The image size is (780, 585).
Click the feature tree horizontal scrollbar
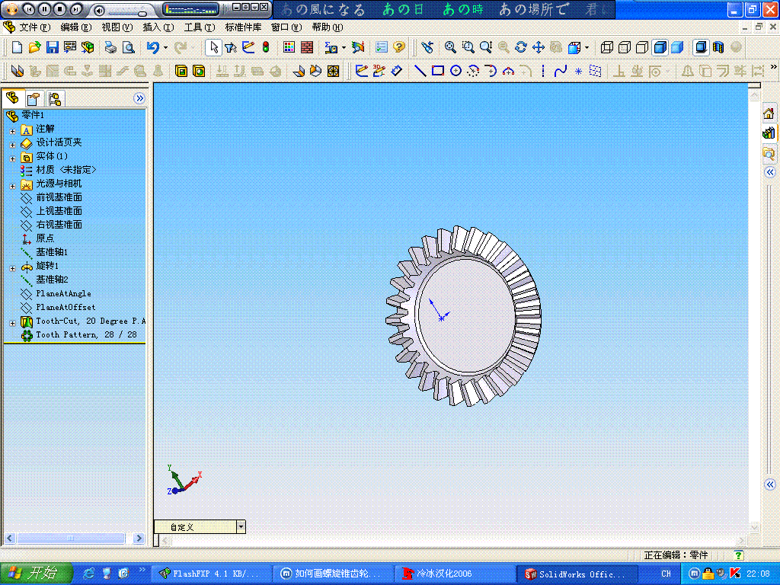69,538
